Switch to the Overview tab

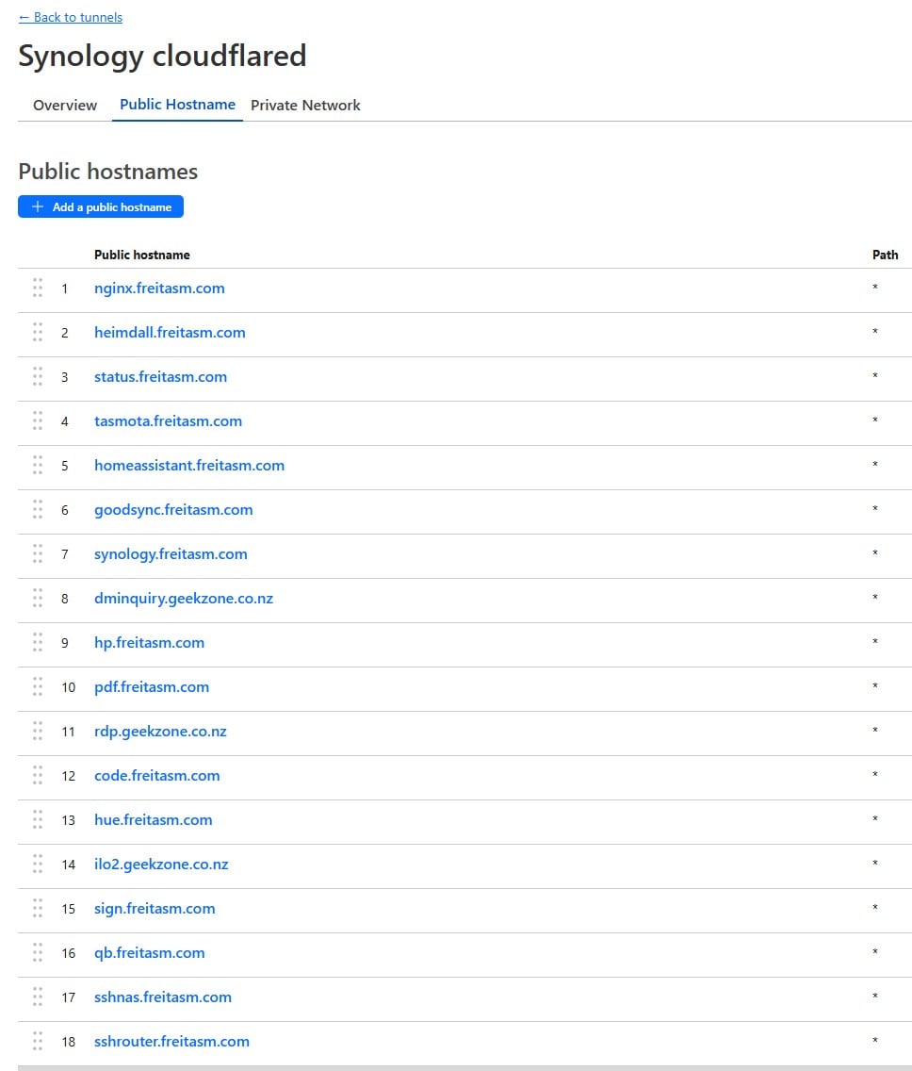[x=65, y=105]
